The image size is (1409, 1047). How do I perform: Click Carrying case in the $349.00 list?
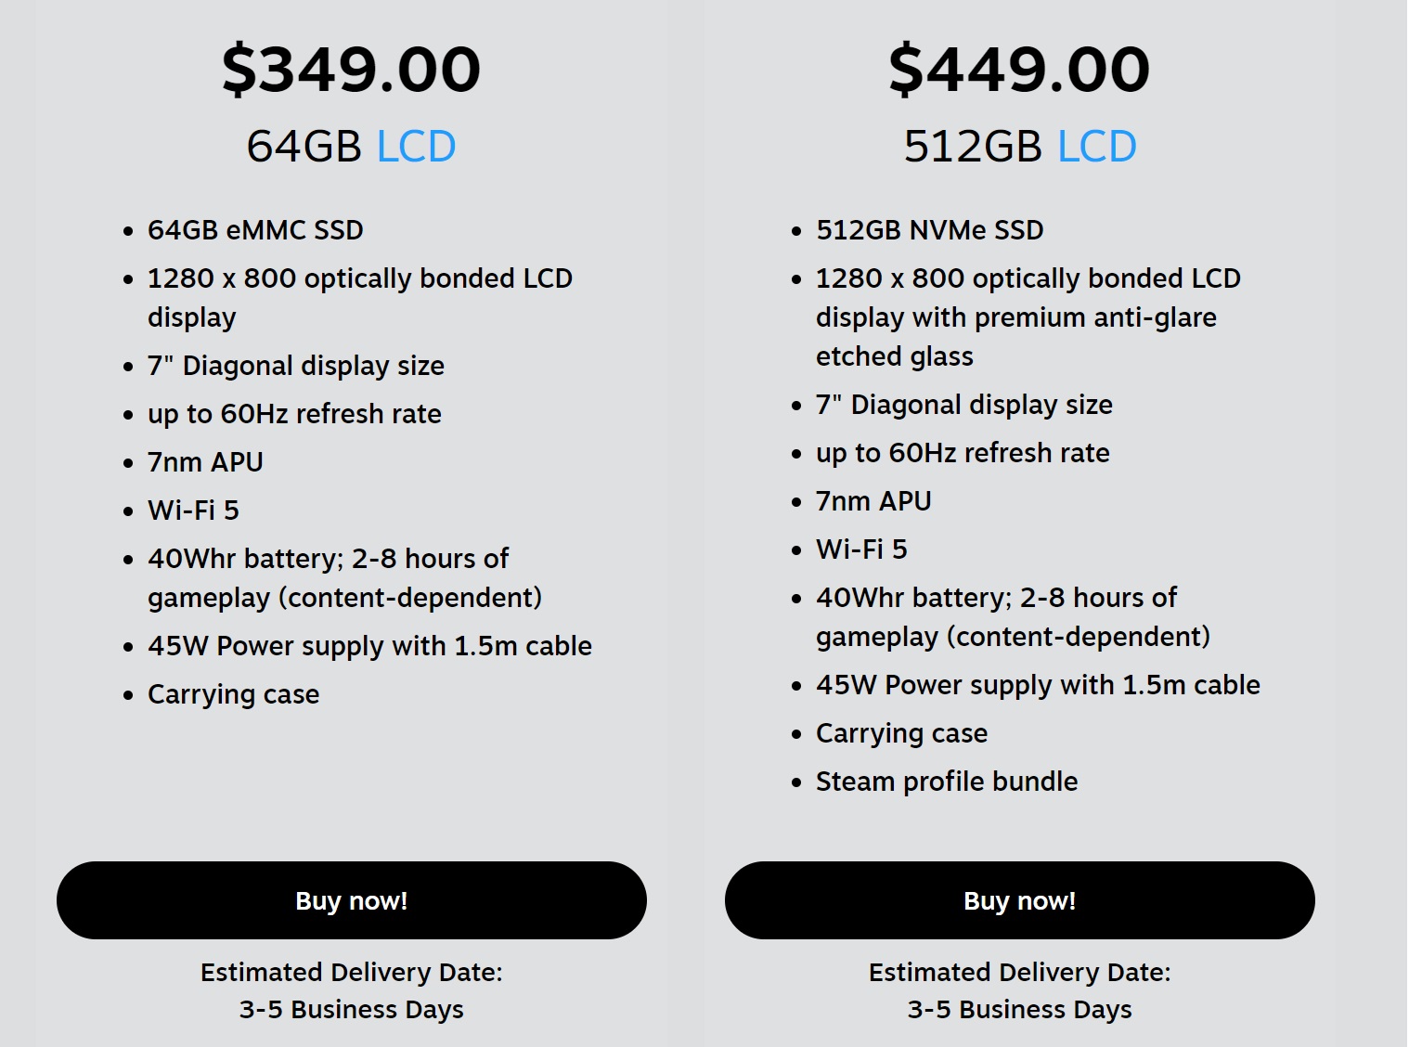coord(233,694)
